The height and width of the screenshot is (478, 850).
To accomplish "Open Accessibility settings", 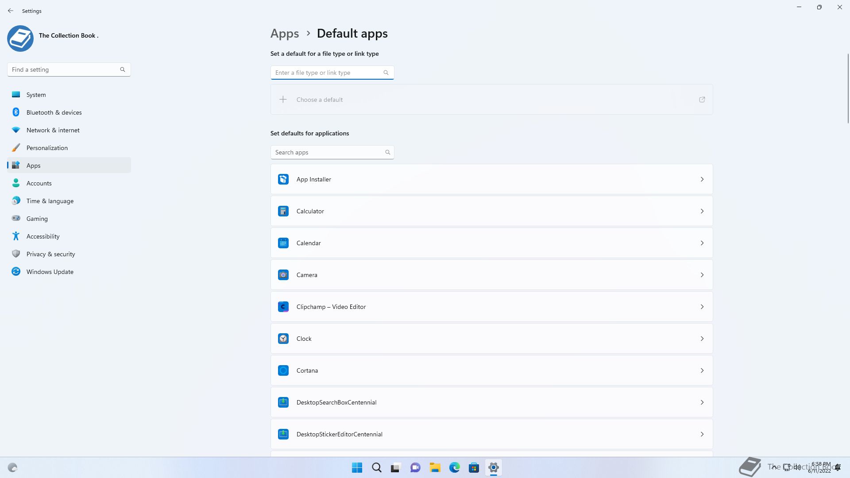I will pos(69,236).
